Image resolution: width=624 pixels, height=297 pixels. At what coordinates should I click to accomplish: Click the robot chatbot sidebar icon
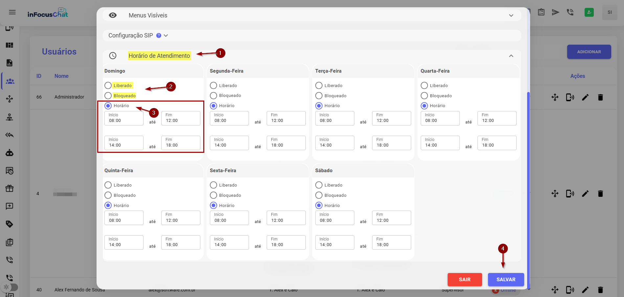click(10, 153)
